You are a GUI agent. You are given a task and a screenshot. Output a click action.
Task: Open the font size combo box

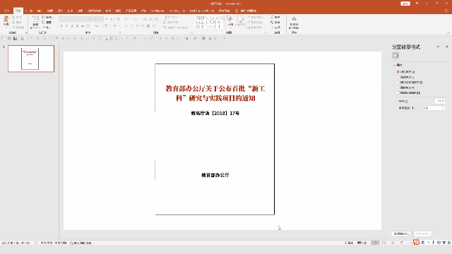click(x=98, y=19)
